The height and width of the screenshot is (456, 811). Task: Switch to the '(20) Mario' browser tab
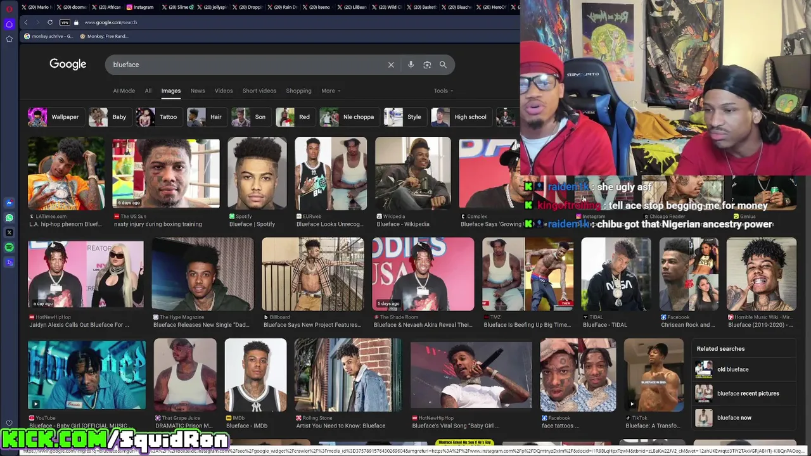pos(36,7)
